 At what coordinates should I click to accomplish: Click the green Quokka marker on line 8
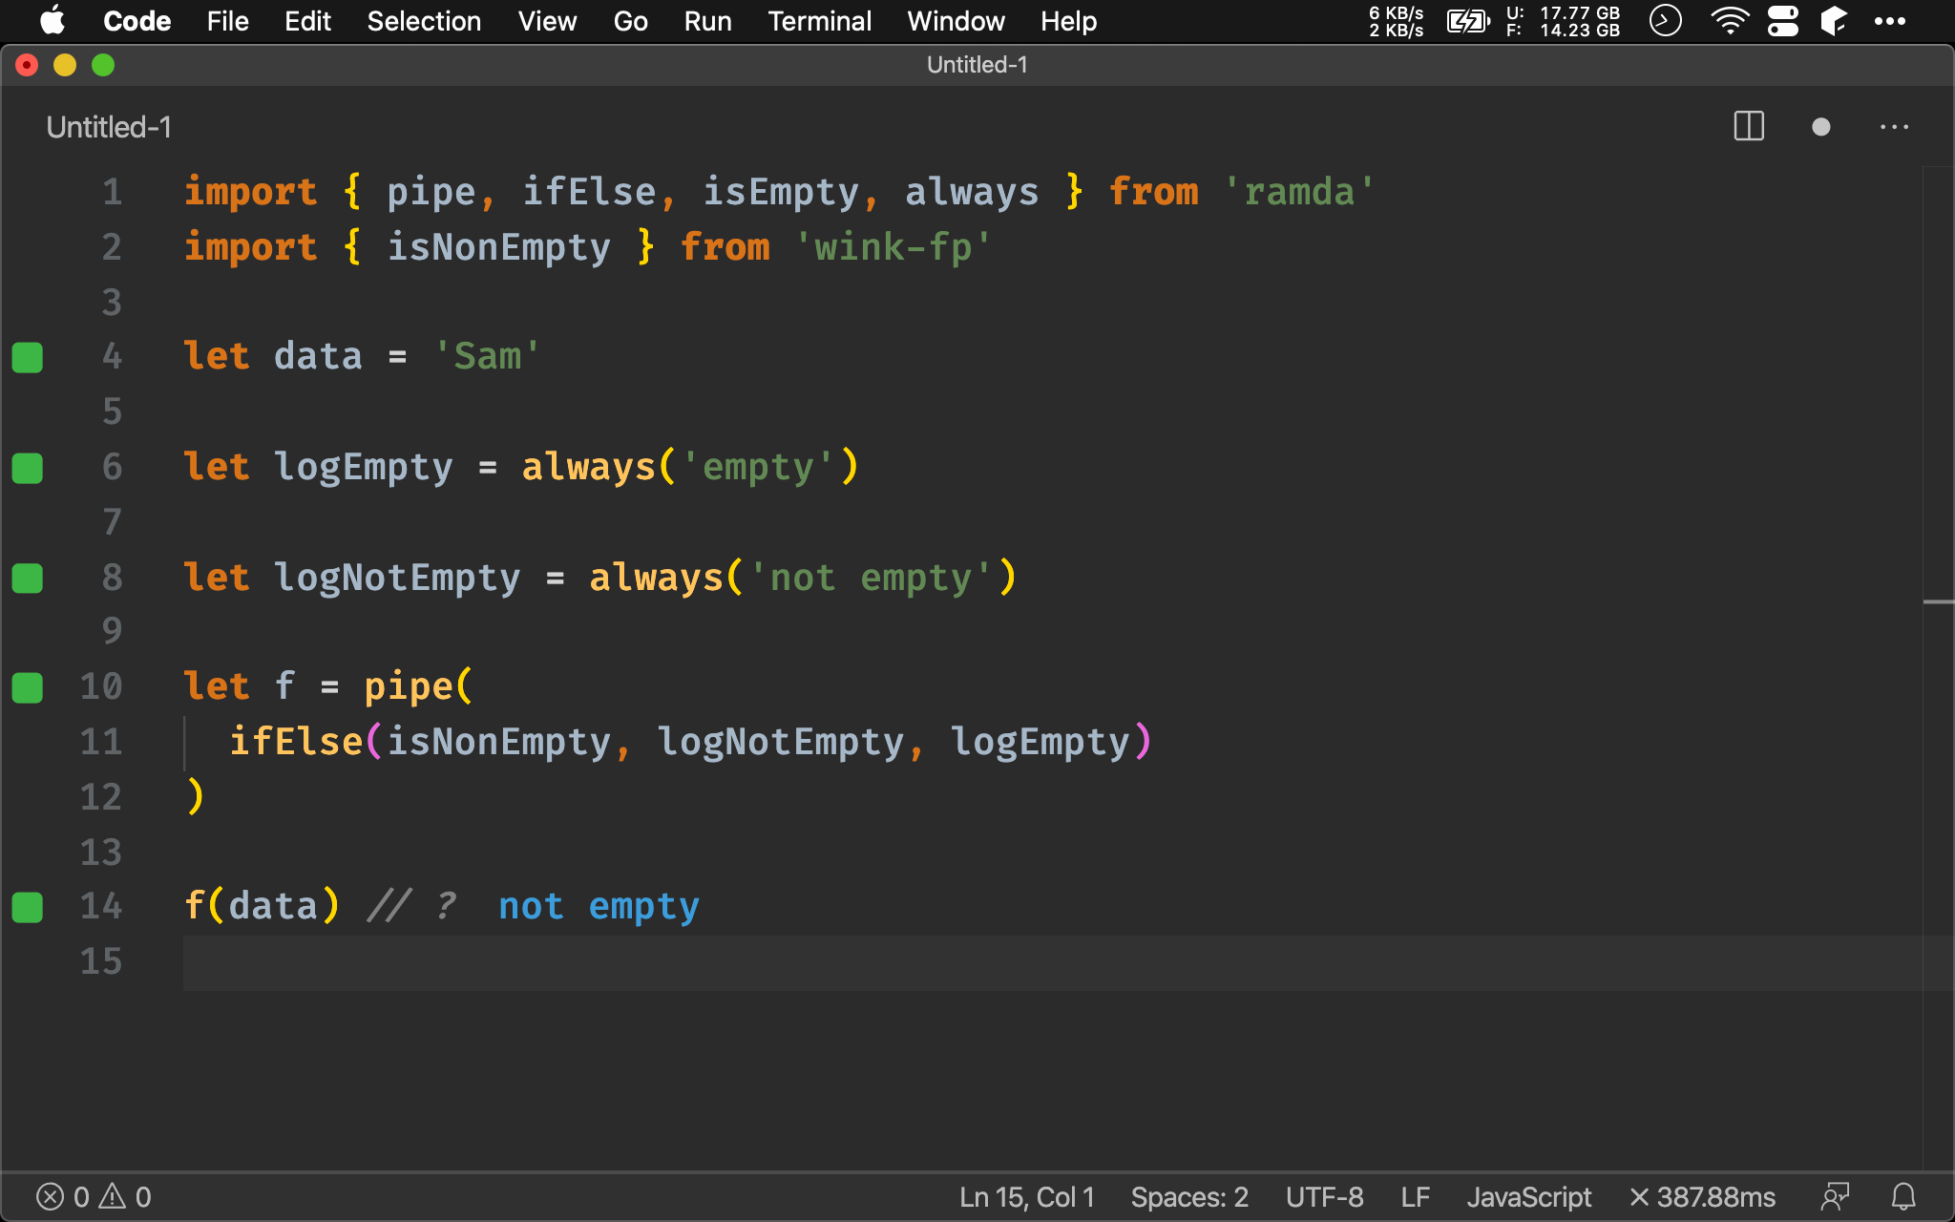pos(28,578)
